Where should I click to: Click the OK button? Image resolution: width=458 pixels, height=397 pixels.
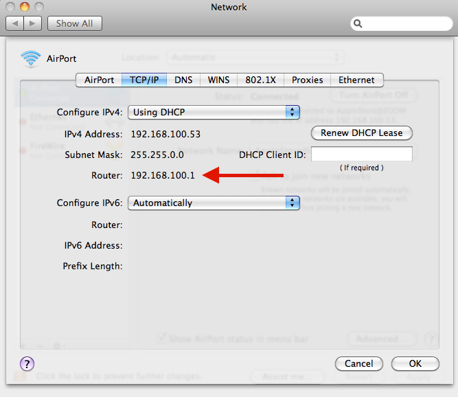pyautogui.click(x=415, y=364)
